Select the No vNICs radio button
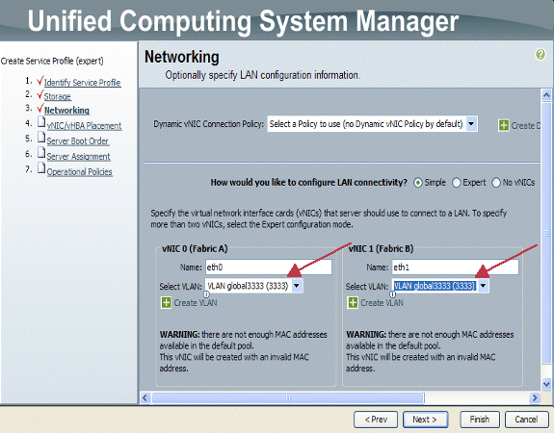 pyautogui.click(x=496, y=183)
